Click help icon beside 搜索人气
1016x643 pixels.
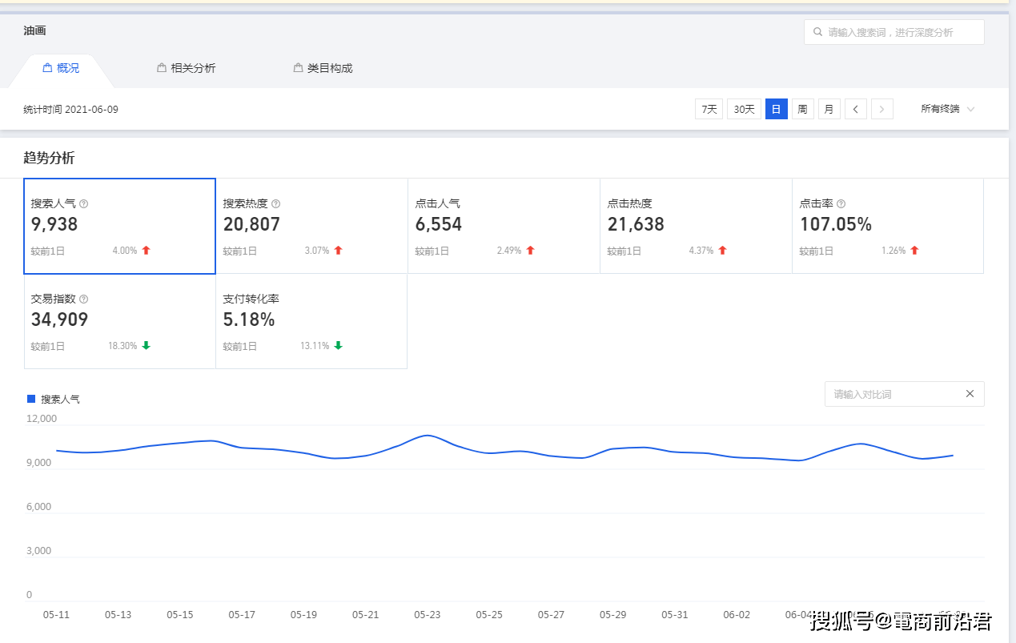point(84,204)
